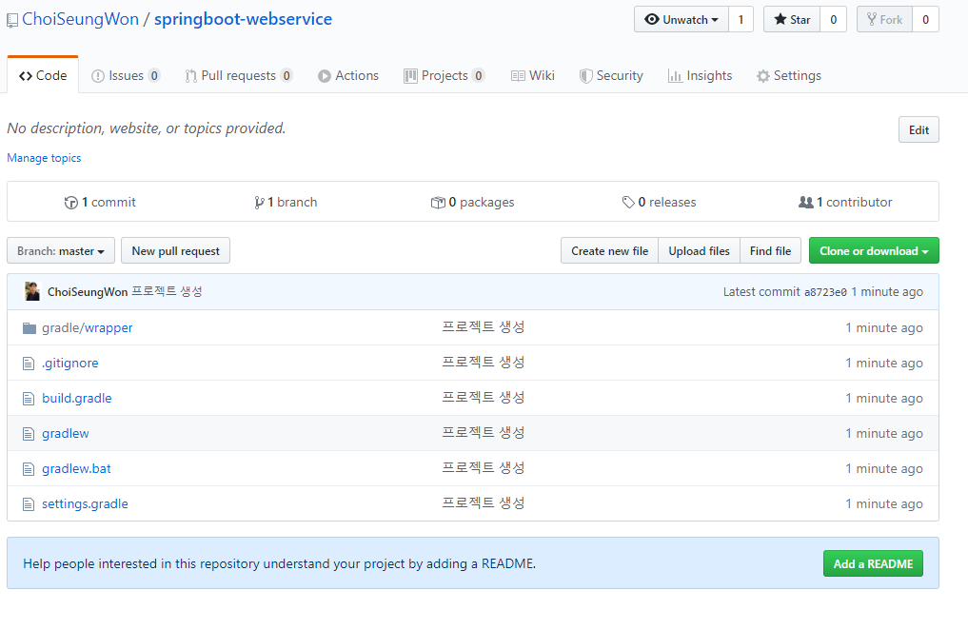Click the fork count 0
The image size is (968, 630).
coord(925,19)
